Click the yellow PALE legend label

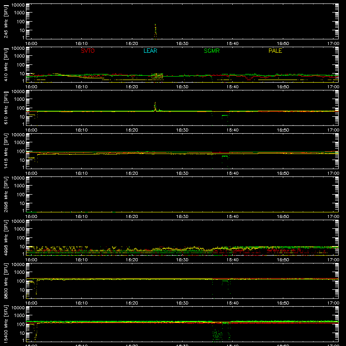point(275,51)
